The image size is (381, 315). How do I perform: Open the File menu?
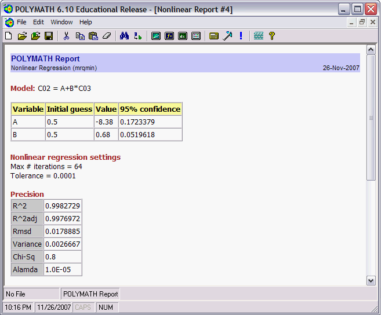(21, 22)
